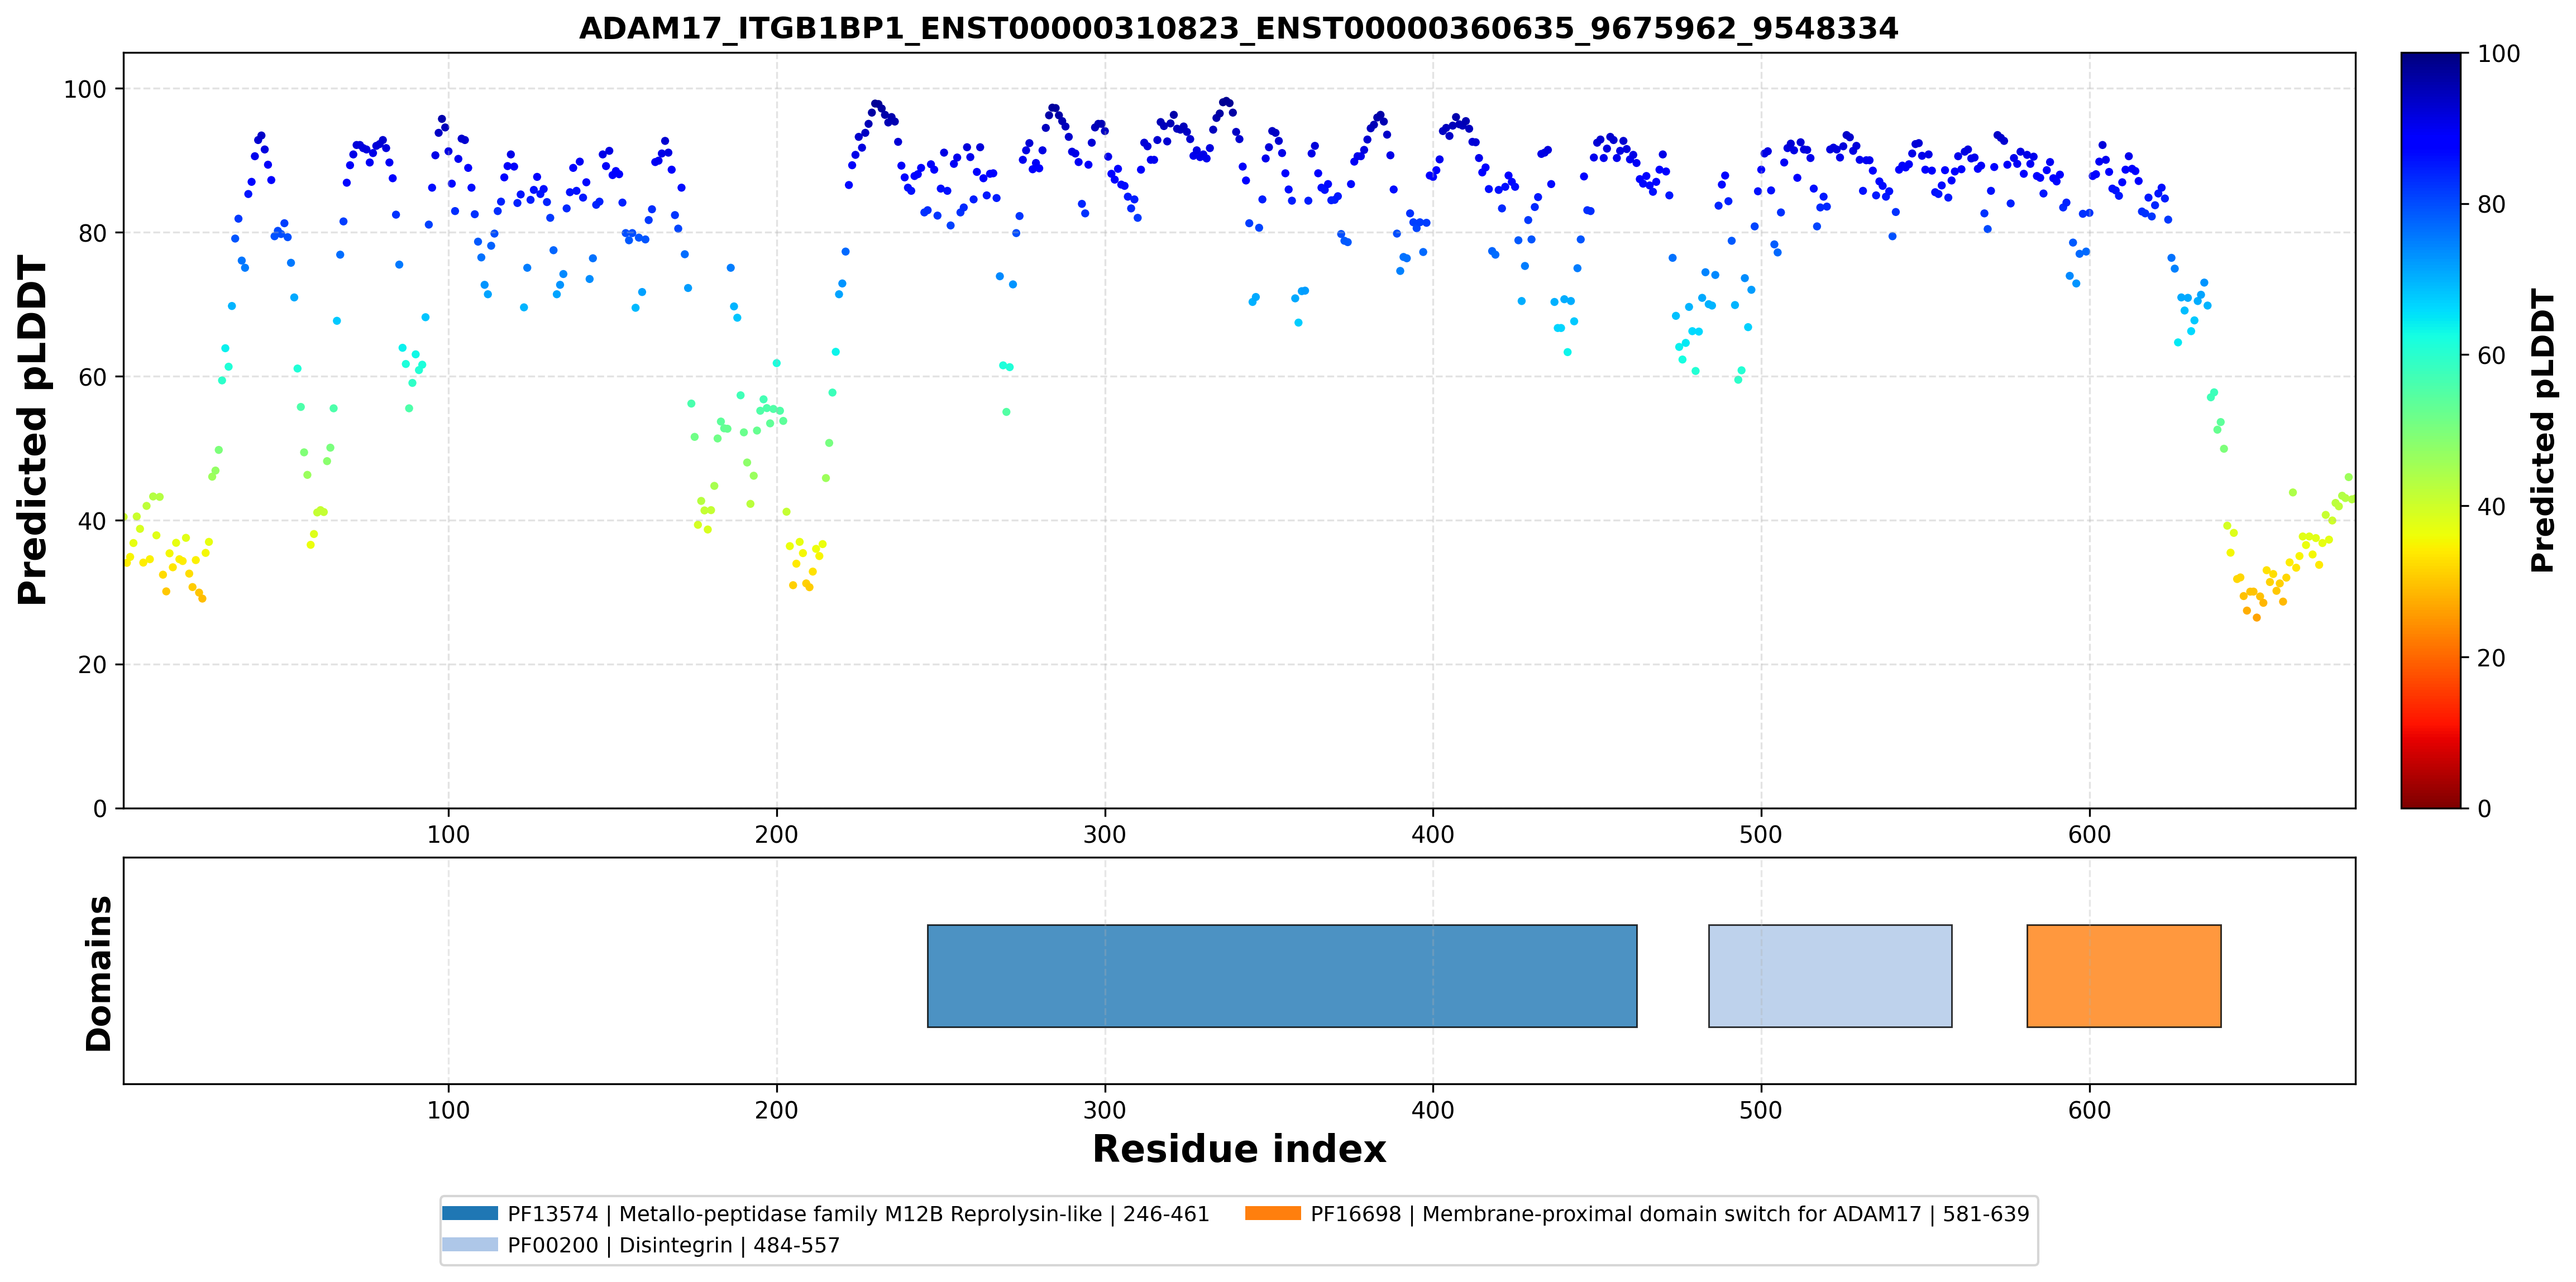Viewport: 2576px width, 1282px height.
Task: Click the 600 tick below Domains panel
Action: click(2089, 1110)
